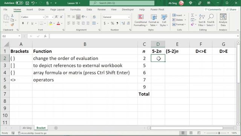The height and width of the screenshot is (136, 241).
Task: Open Conditional Formatting menu
Action: tap(140, 20)
